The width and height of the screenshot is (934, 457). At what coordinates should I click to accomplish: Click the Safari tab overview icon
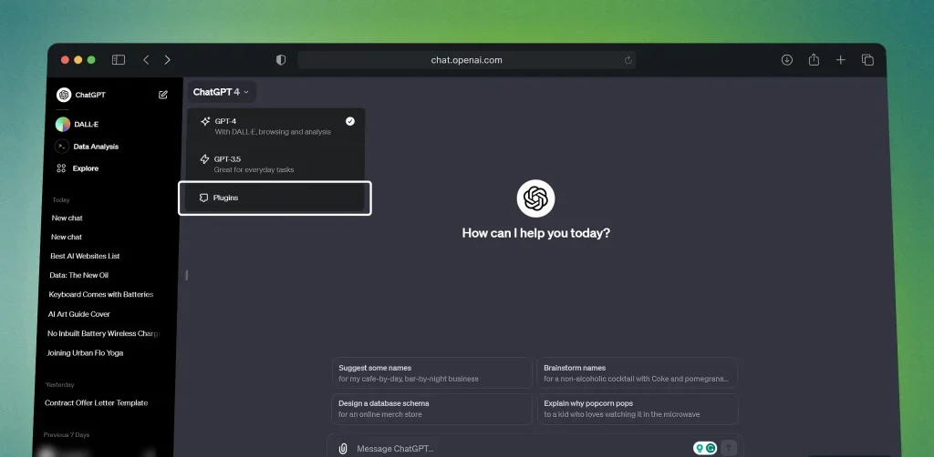click(867, 60)
